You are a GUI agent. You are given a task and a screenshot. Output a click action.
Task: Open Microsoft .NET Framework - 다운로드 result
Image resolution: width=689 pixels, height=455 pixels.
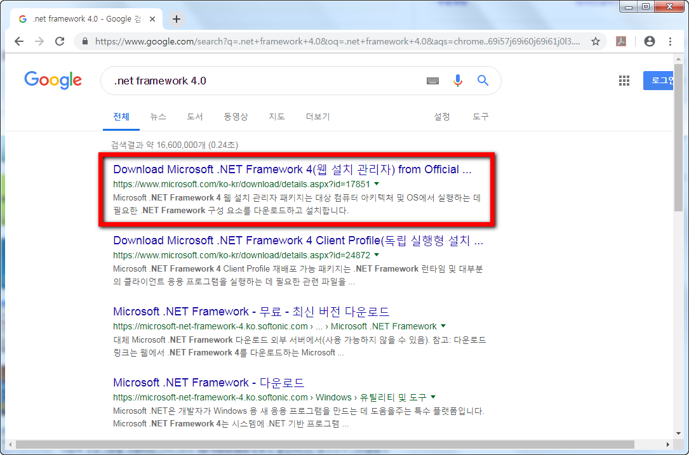coord(209,383)
